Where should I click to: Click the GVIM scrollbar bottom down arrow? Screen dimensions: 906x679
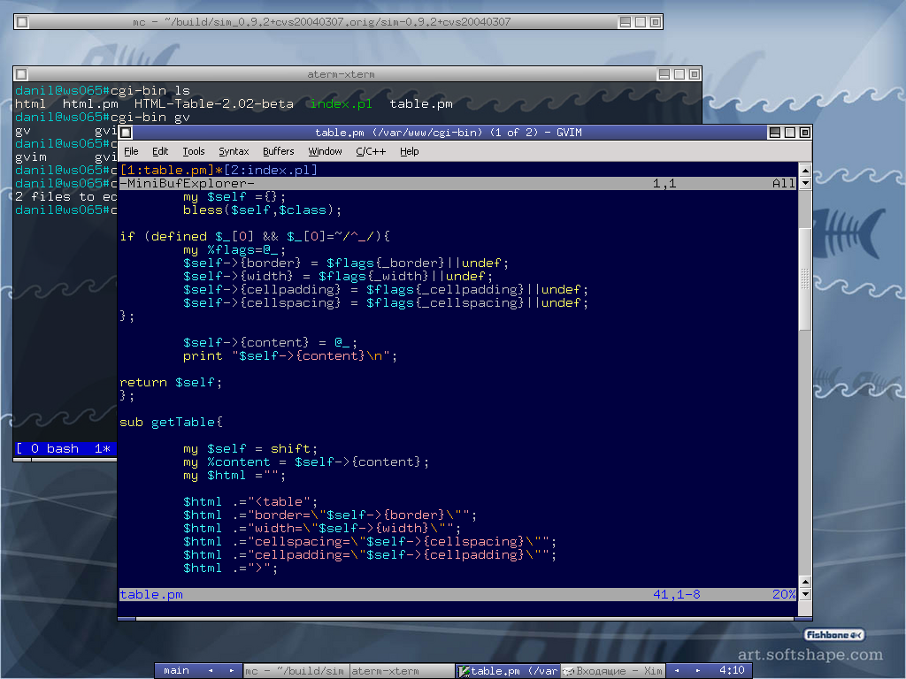pyautogui.click(x=805, y=594)
